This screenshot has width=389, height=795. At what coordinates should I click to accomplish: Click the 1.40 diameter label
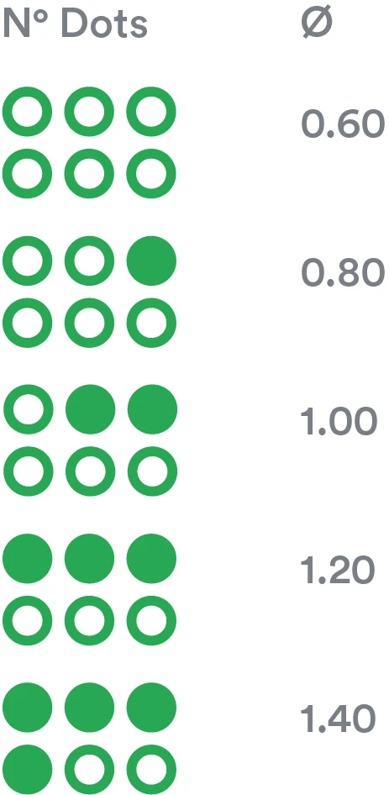point(338,719)
